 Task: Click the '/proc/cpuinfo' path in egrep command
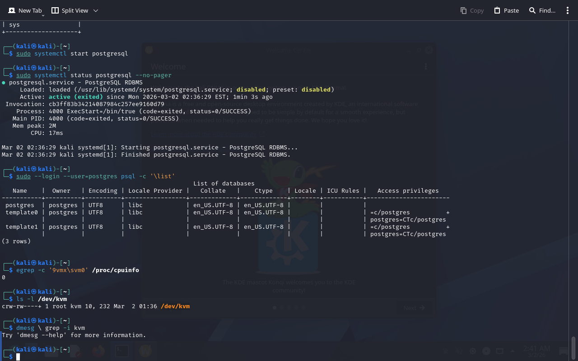tap(115, 270)
